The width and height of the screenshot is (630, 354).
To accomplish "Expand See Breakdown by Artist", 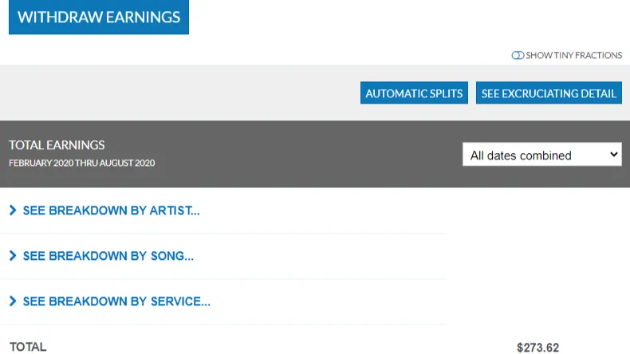I will pos(111,210).
